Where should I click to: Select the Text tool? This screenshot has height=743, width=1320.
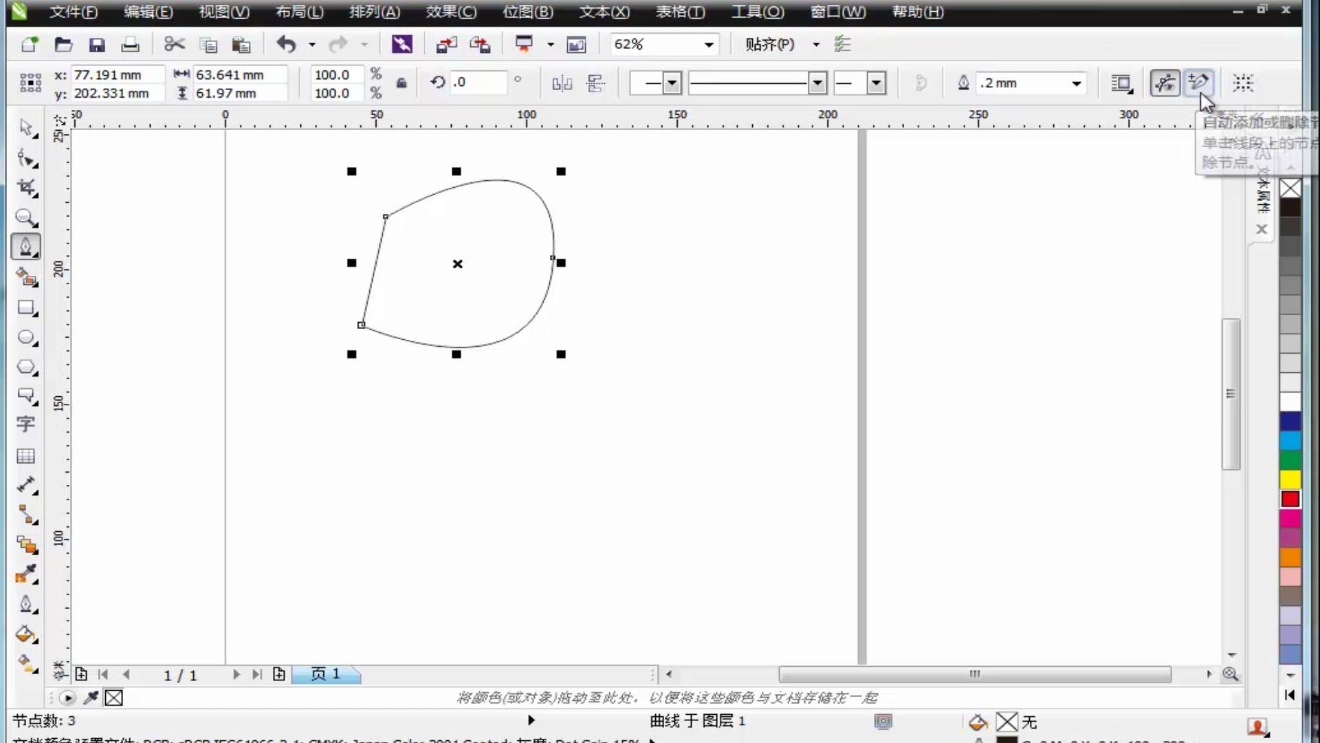coord(26,424)
